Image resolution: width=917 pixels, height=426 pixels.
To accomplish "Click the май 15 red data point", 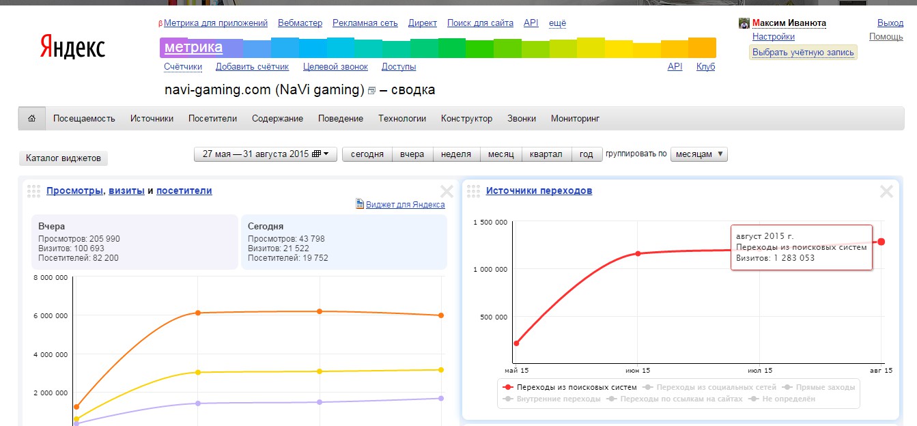I will 516,343.
